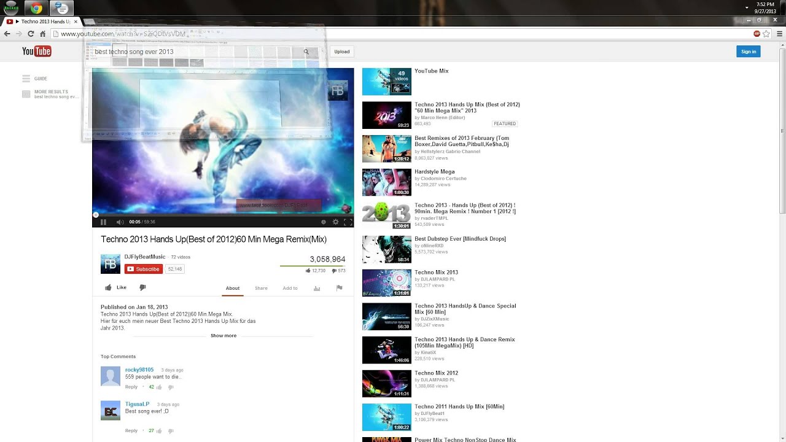The image size is (786, 442).
Task: Click the thumbs-down dislike icon
Action: click(142, 287)
